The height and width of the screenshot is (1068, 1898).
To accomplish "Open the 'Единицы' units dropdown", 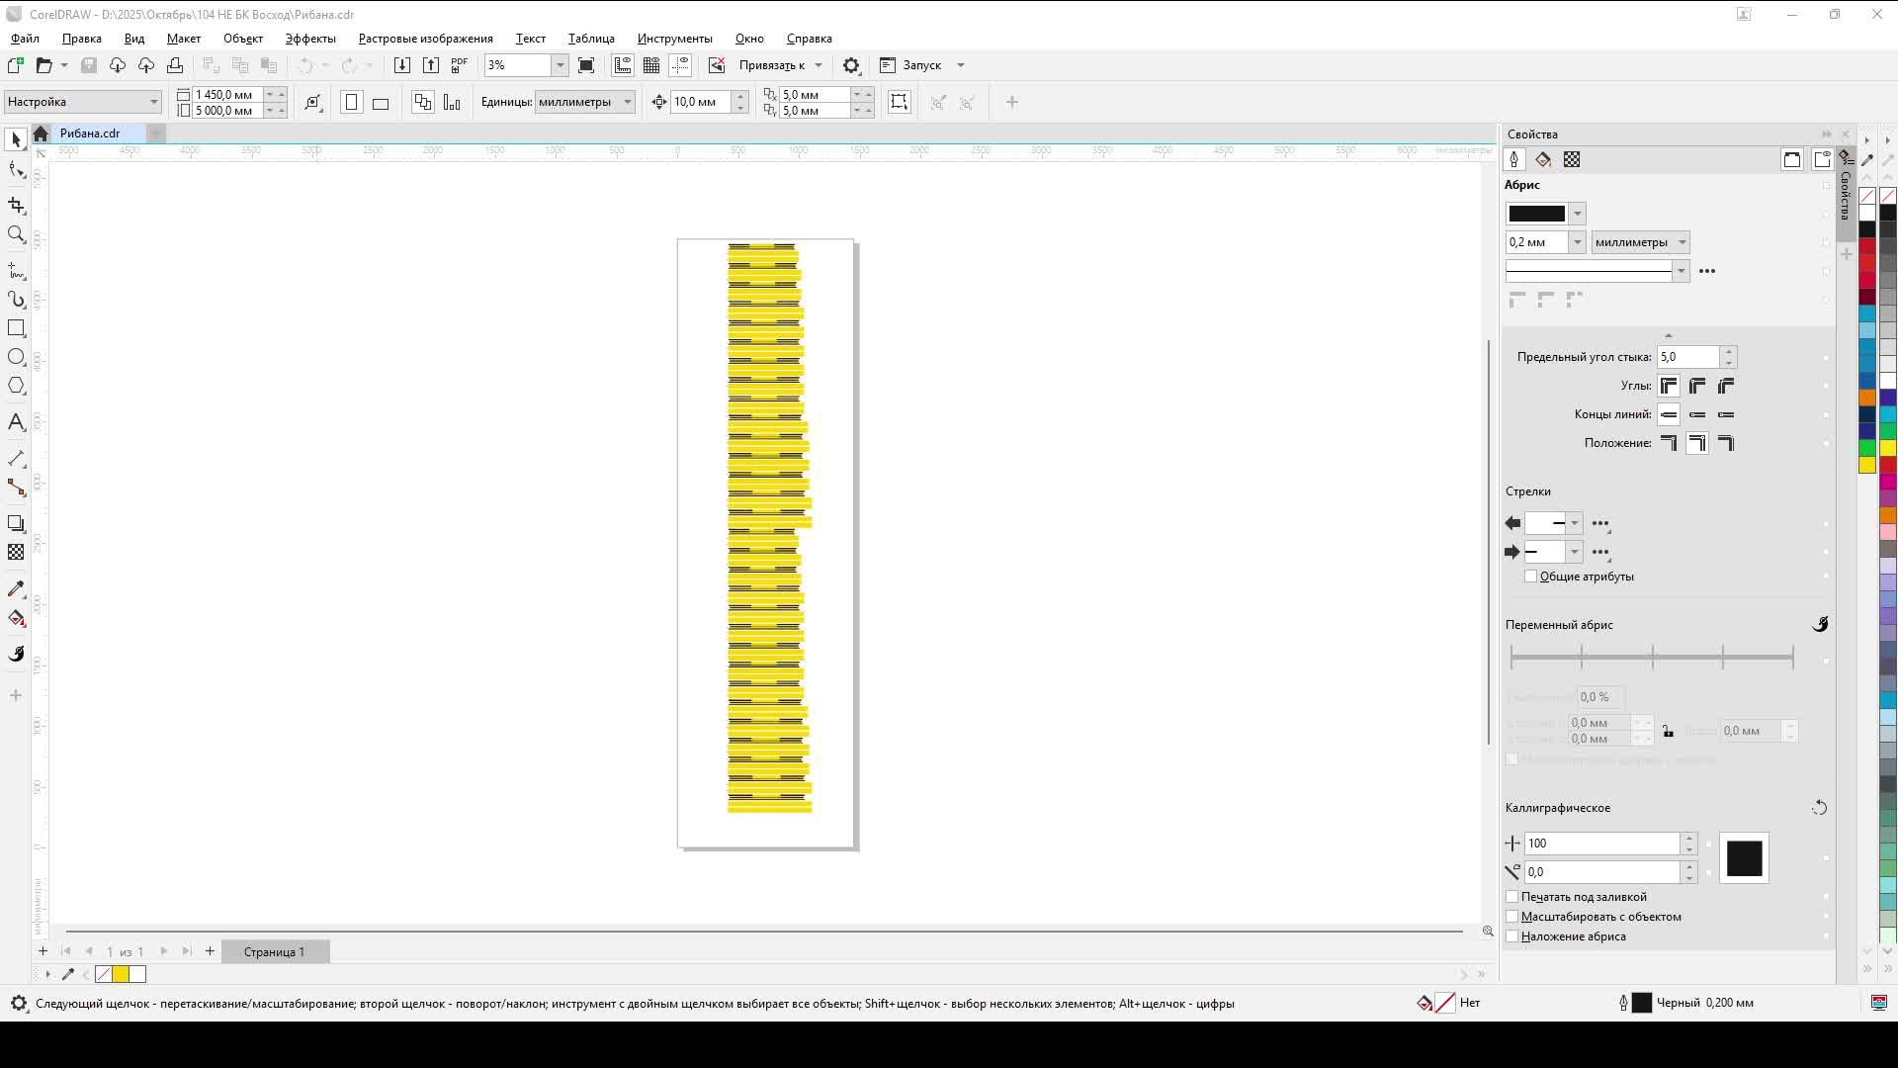I will [628, 101].
